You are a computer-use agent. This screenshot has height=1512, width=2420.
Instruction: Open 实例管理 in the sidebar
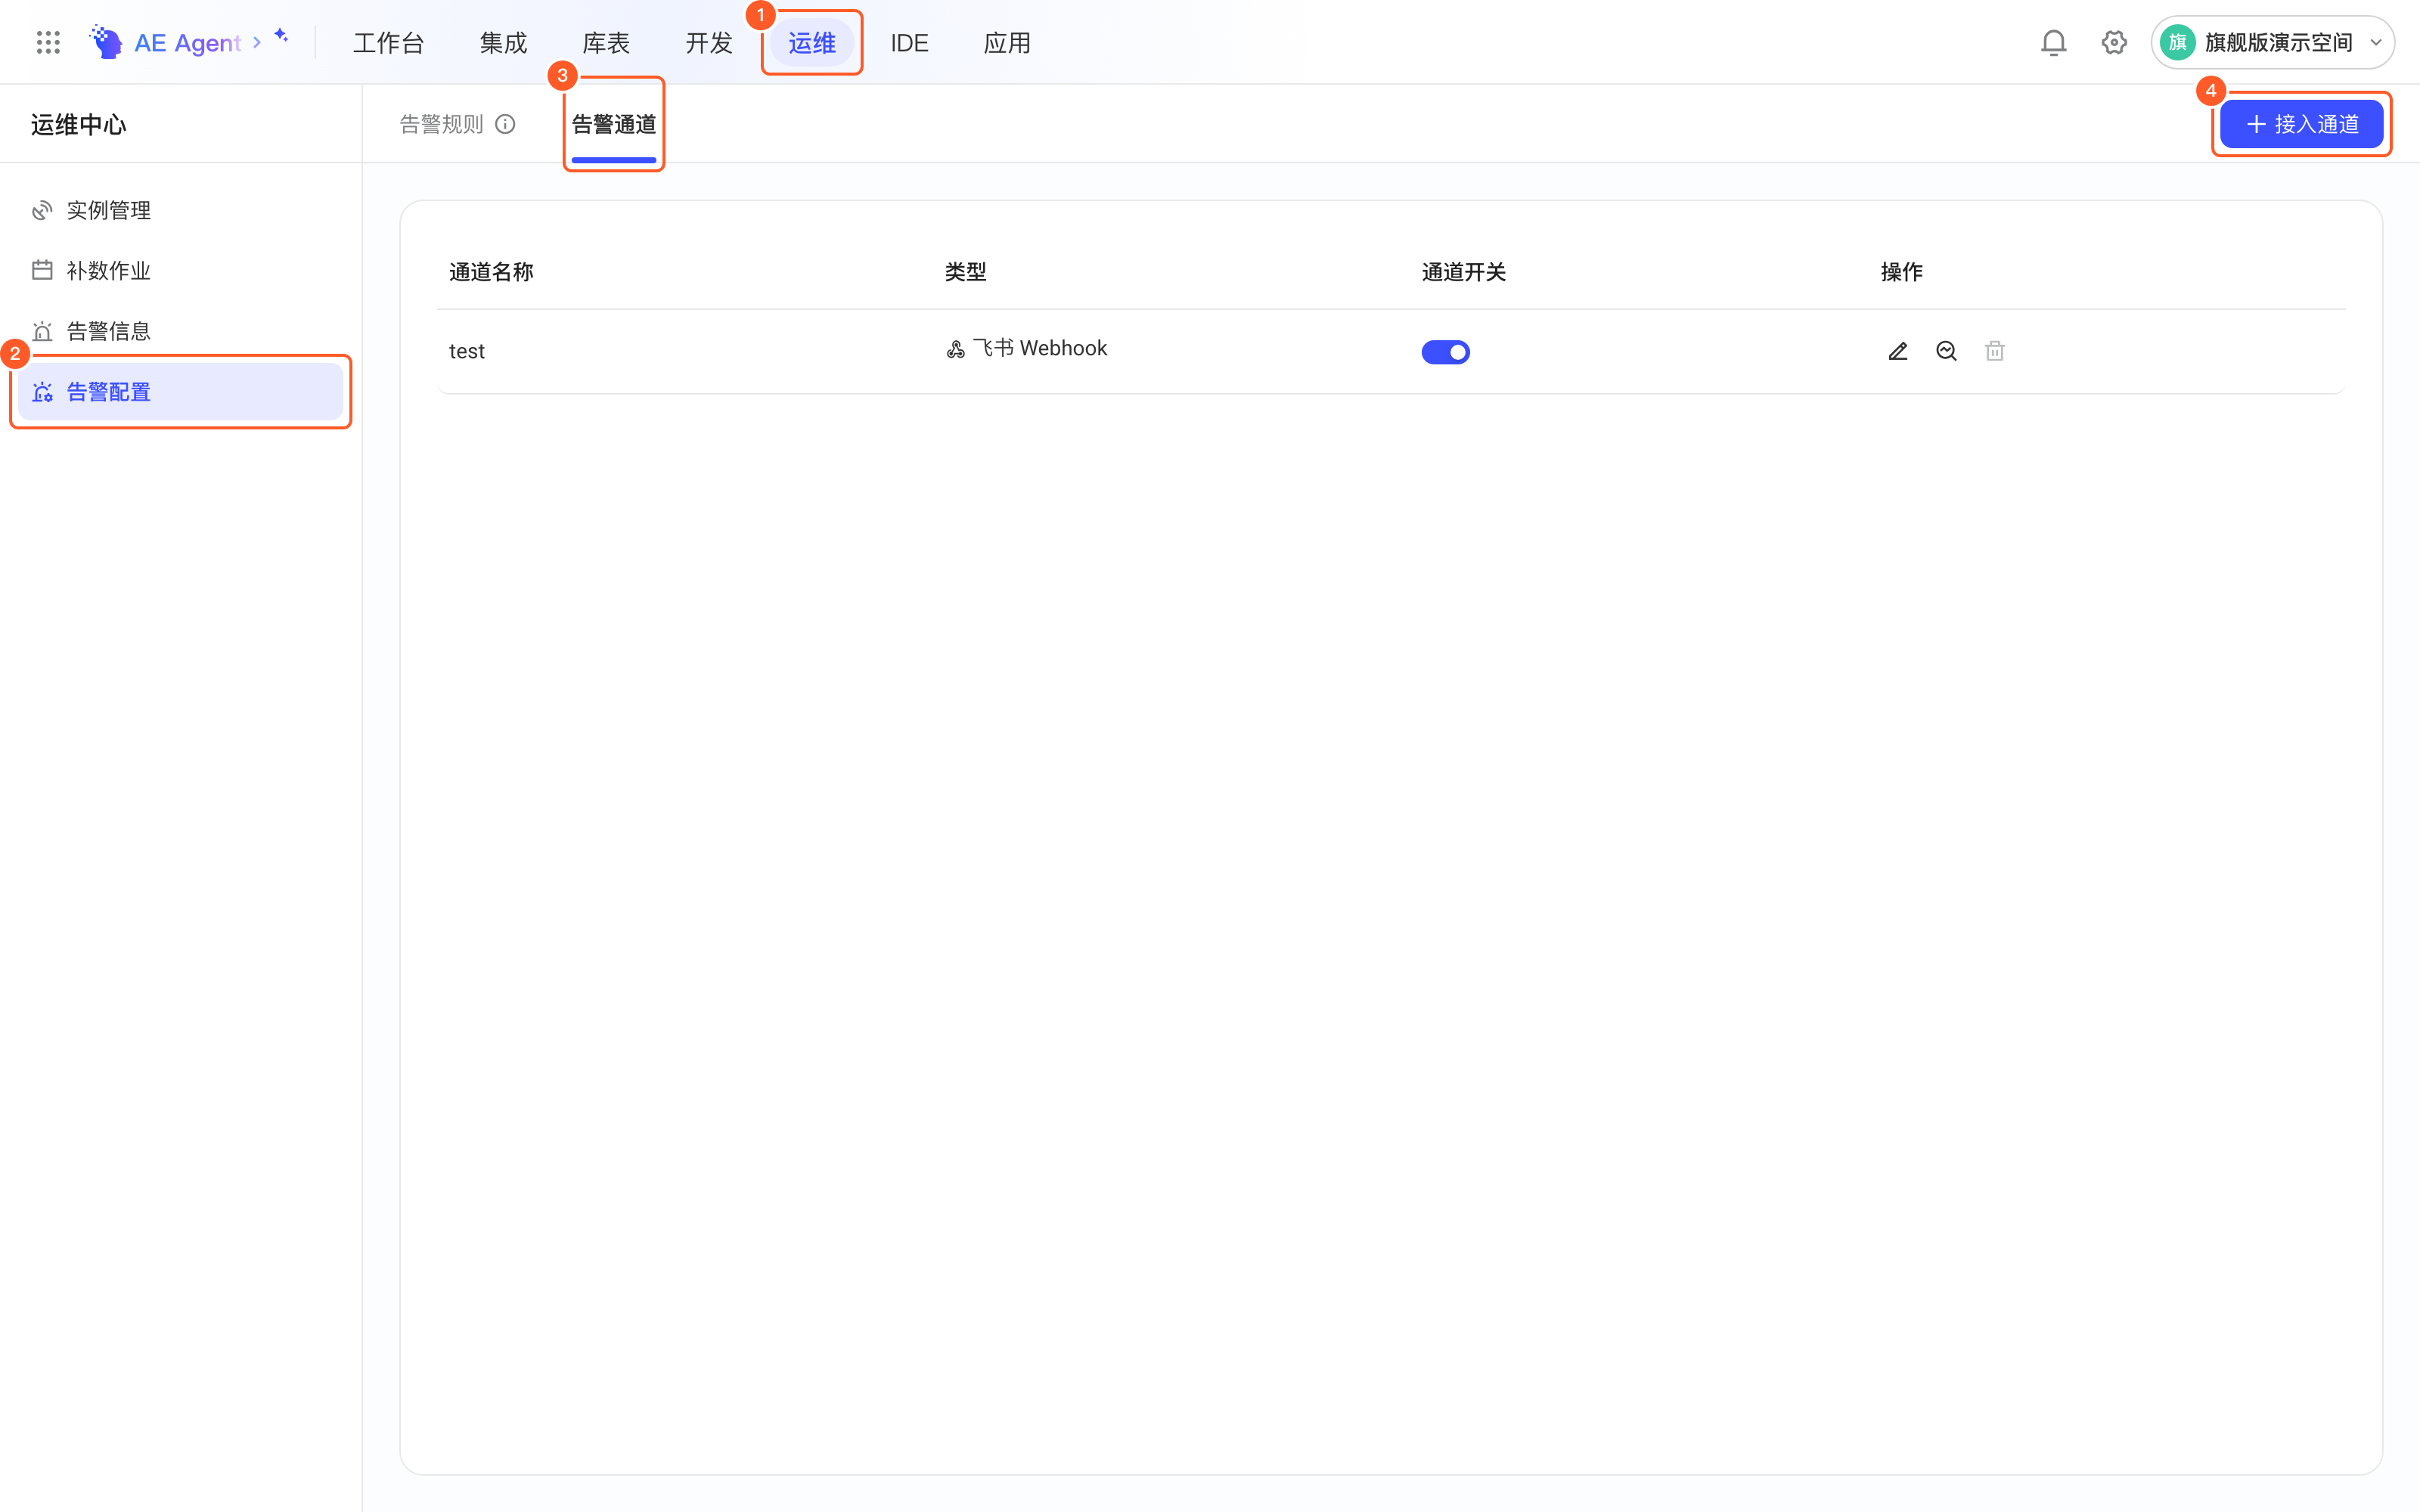180,210
